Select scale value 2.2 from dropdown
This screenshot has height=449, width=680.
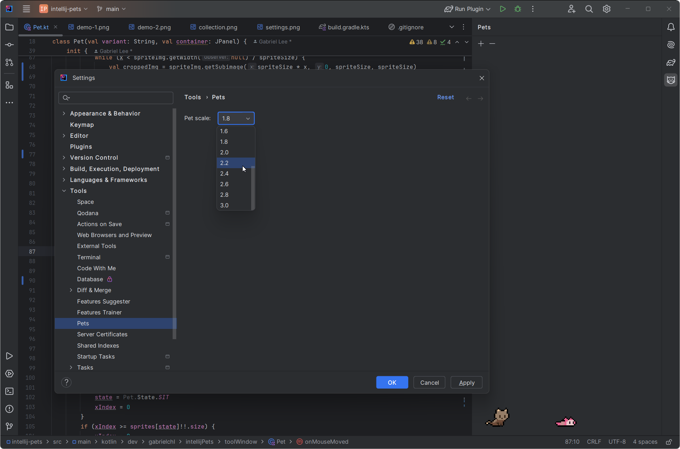click(x=224, y=163)
